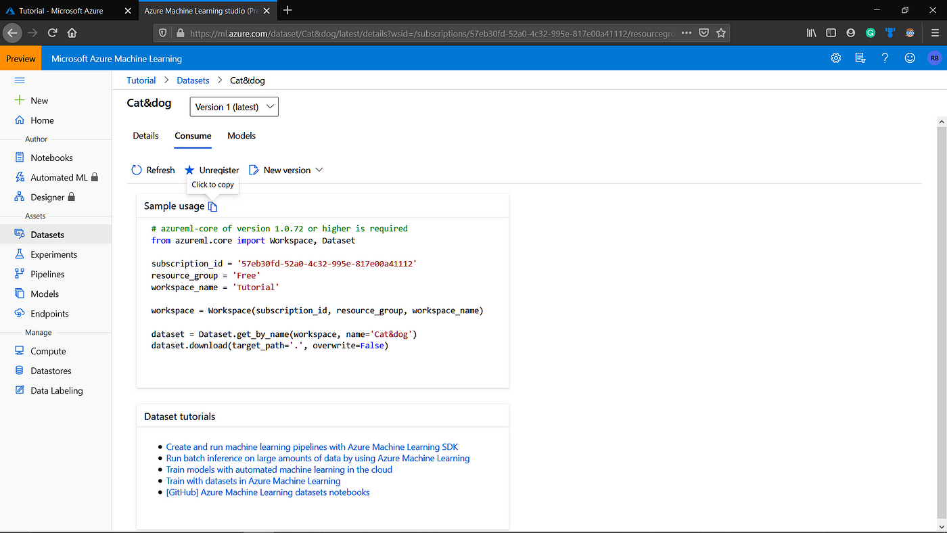Select the Consume tab
The width and height of the screenshot is (947, 533).
[193, 135]
